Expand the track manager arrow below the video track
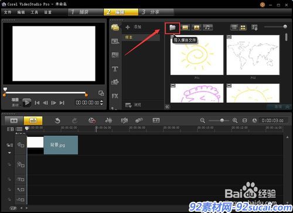Viewport: 293px width, 213px height. [x=9, y=153]
